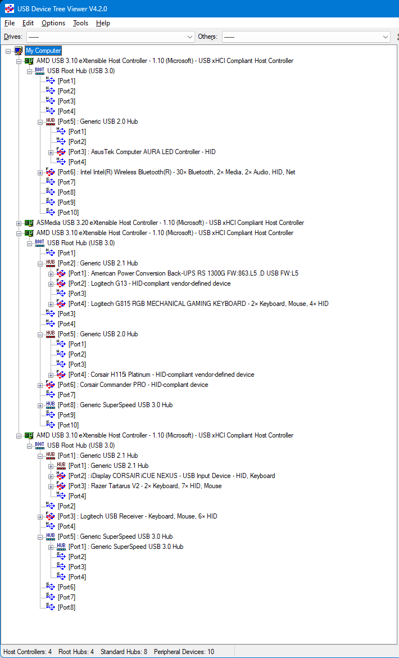The width and height of the screenshot is (399, 658).
Task: Click the Logitech G13 device icon
Action: (61, 283)
